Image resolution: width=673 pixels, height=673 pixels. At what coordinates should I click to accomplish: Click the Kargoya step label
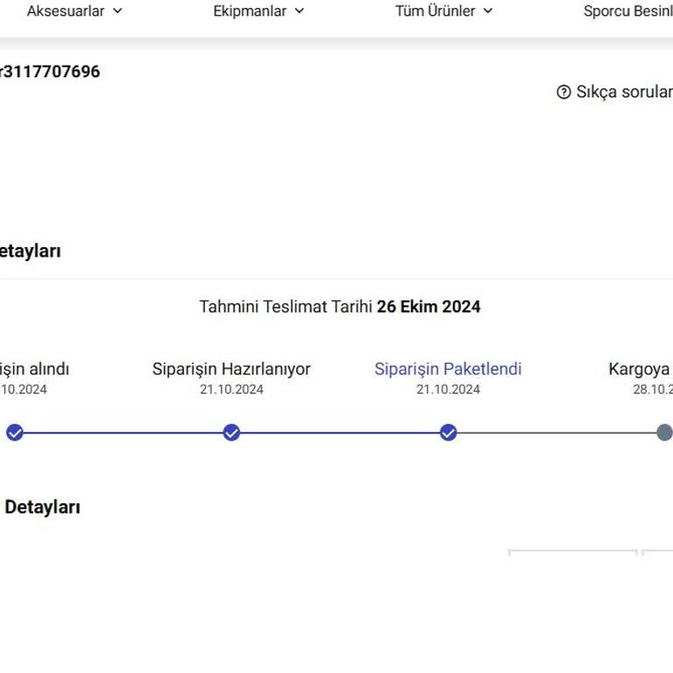640,369
